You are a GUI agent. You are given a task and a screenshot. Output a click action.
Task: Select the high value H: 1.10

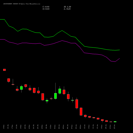pos(67,7)
